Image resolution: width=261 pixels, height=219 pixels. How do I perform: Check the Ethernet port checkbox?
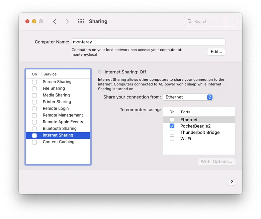(172, 120)
